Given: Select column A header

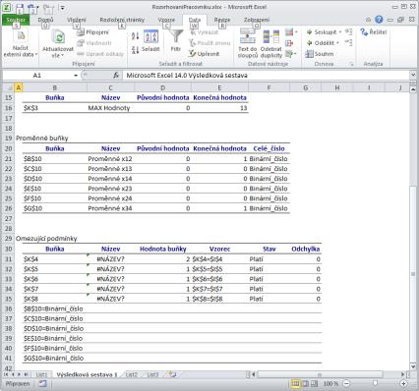Looking at the screenshot, I should click(19, 87).
